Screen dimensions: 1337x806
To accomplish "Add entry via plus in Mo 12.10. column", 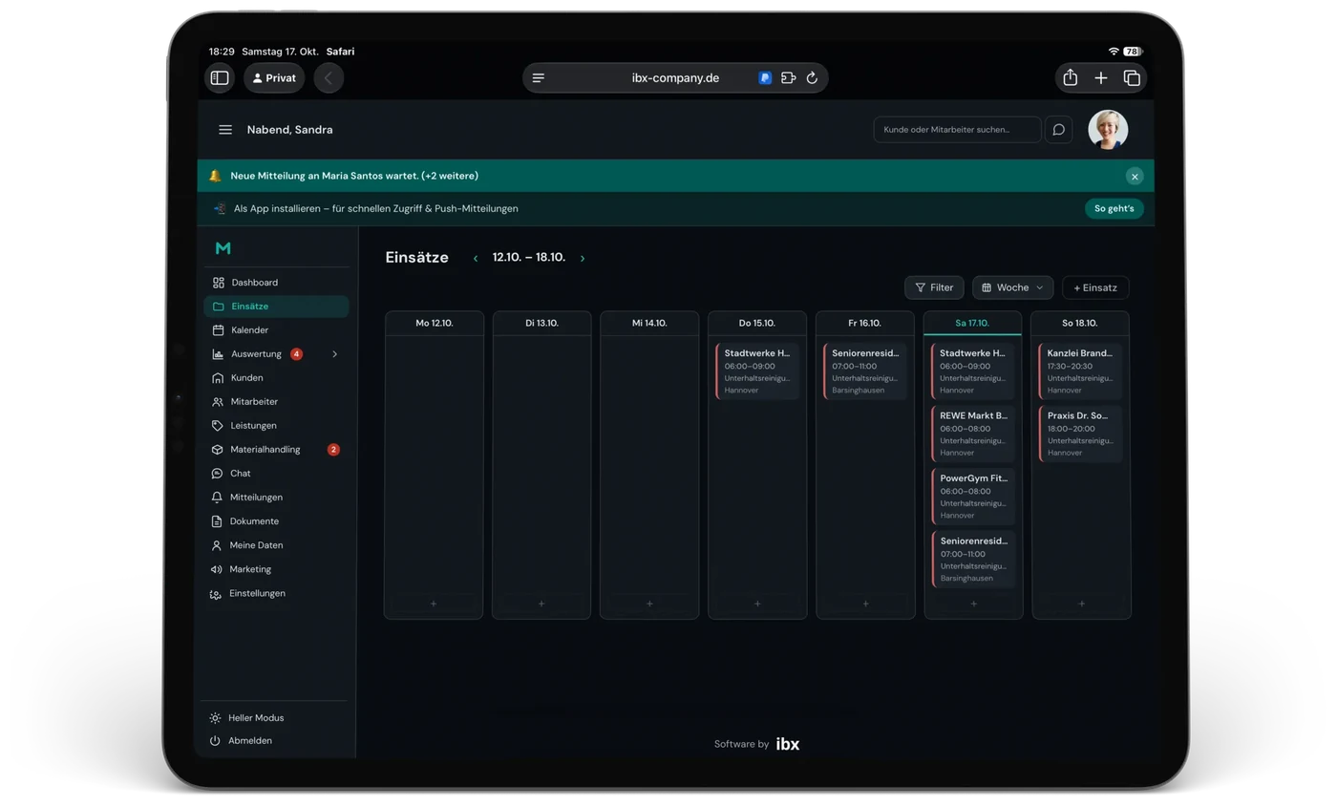I will (434, 604).
